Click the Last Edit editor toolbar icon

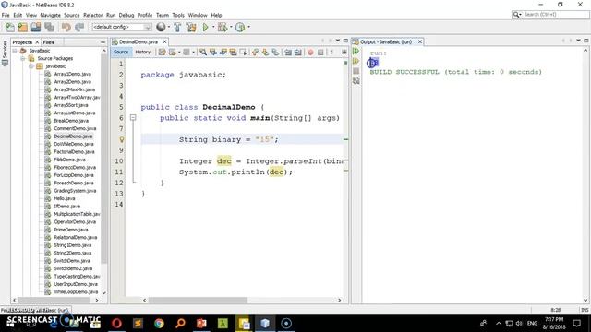163,53
